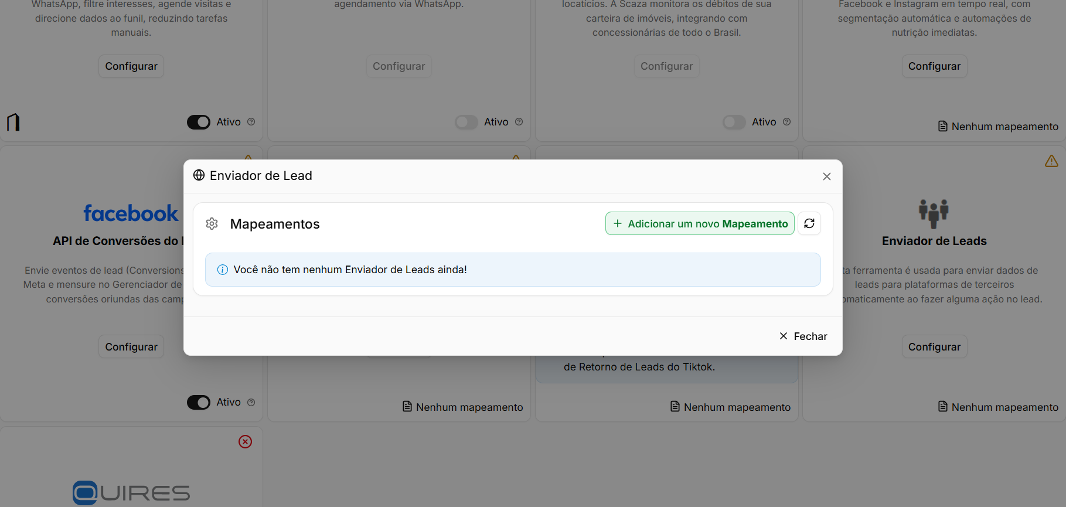The height and width of the screenshot is (507, 1066).
Task: Click 'Adicionar um novo Mapeamento' button
Action: point(700,223)
